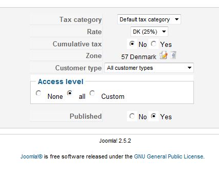Click the Zone field label

tap(94, 56)
